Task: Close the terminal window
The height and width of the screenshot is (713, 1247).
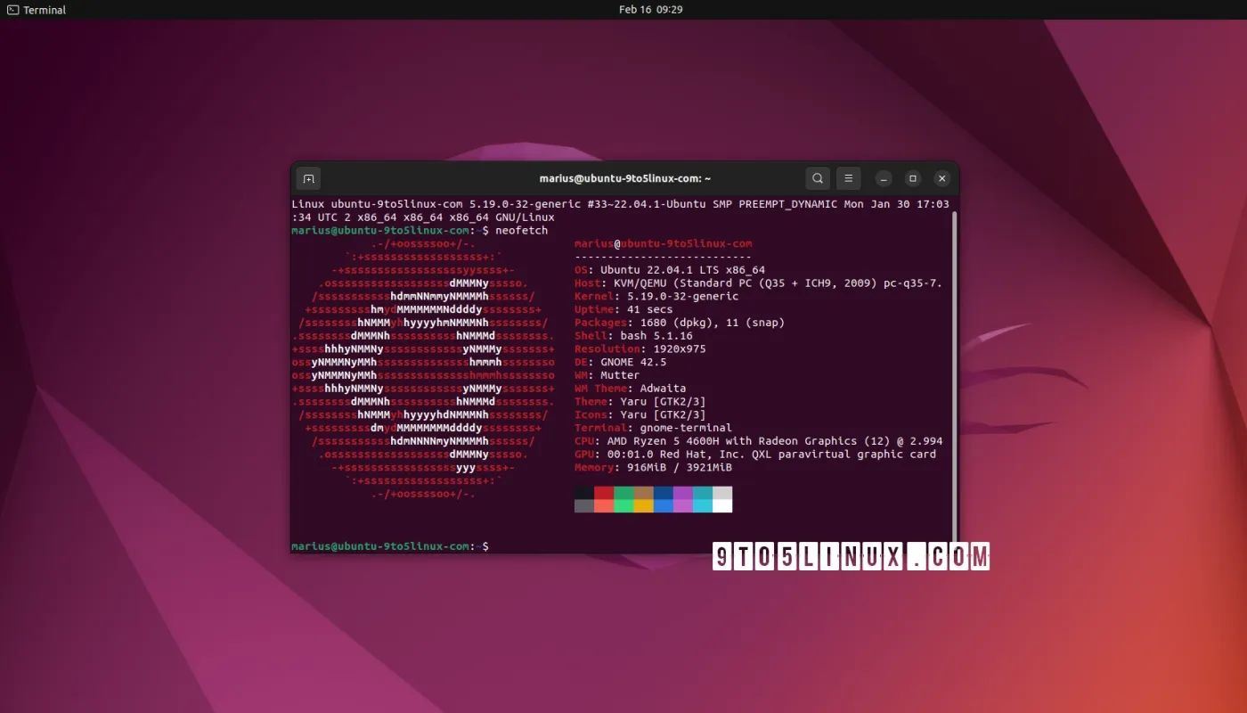Action: 941,178
